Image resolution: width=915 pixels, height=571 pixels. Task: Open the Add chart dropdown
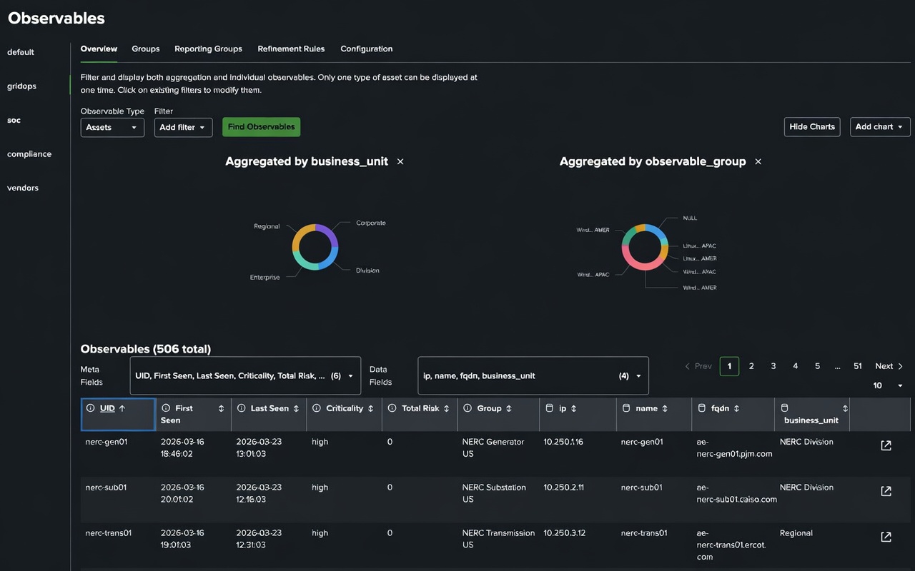(880, 127)
